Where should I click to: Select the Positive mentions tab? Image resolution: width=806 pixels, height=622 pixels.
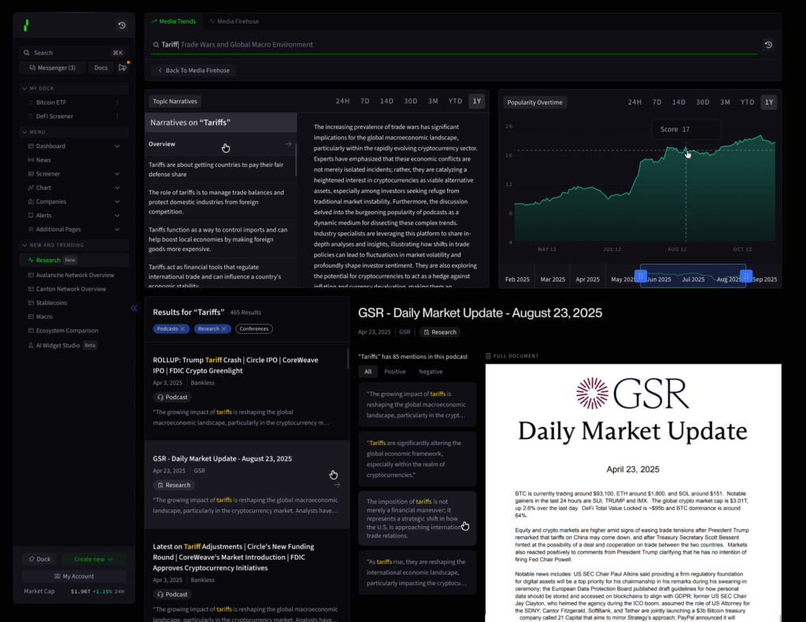click(395, 372)
